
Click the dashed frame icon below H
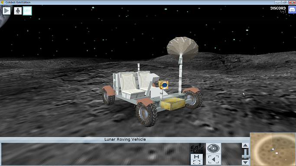click(196, 162)
